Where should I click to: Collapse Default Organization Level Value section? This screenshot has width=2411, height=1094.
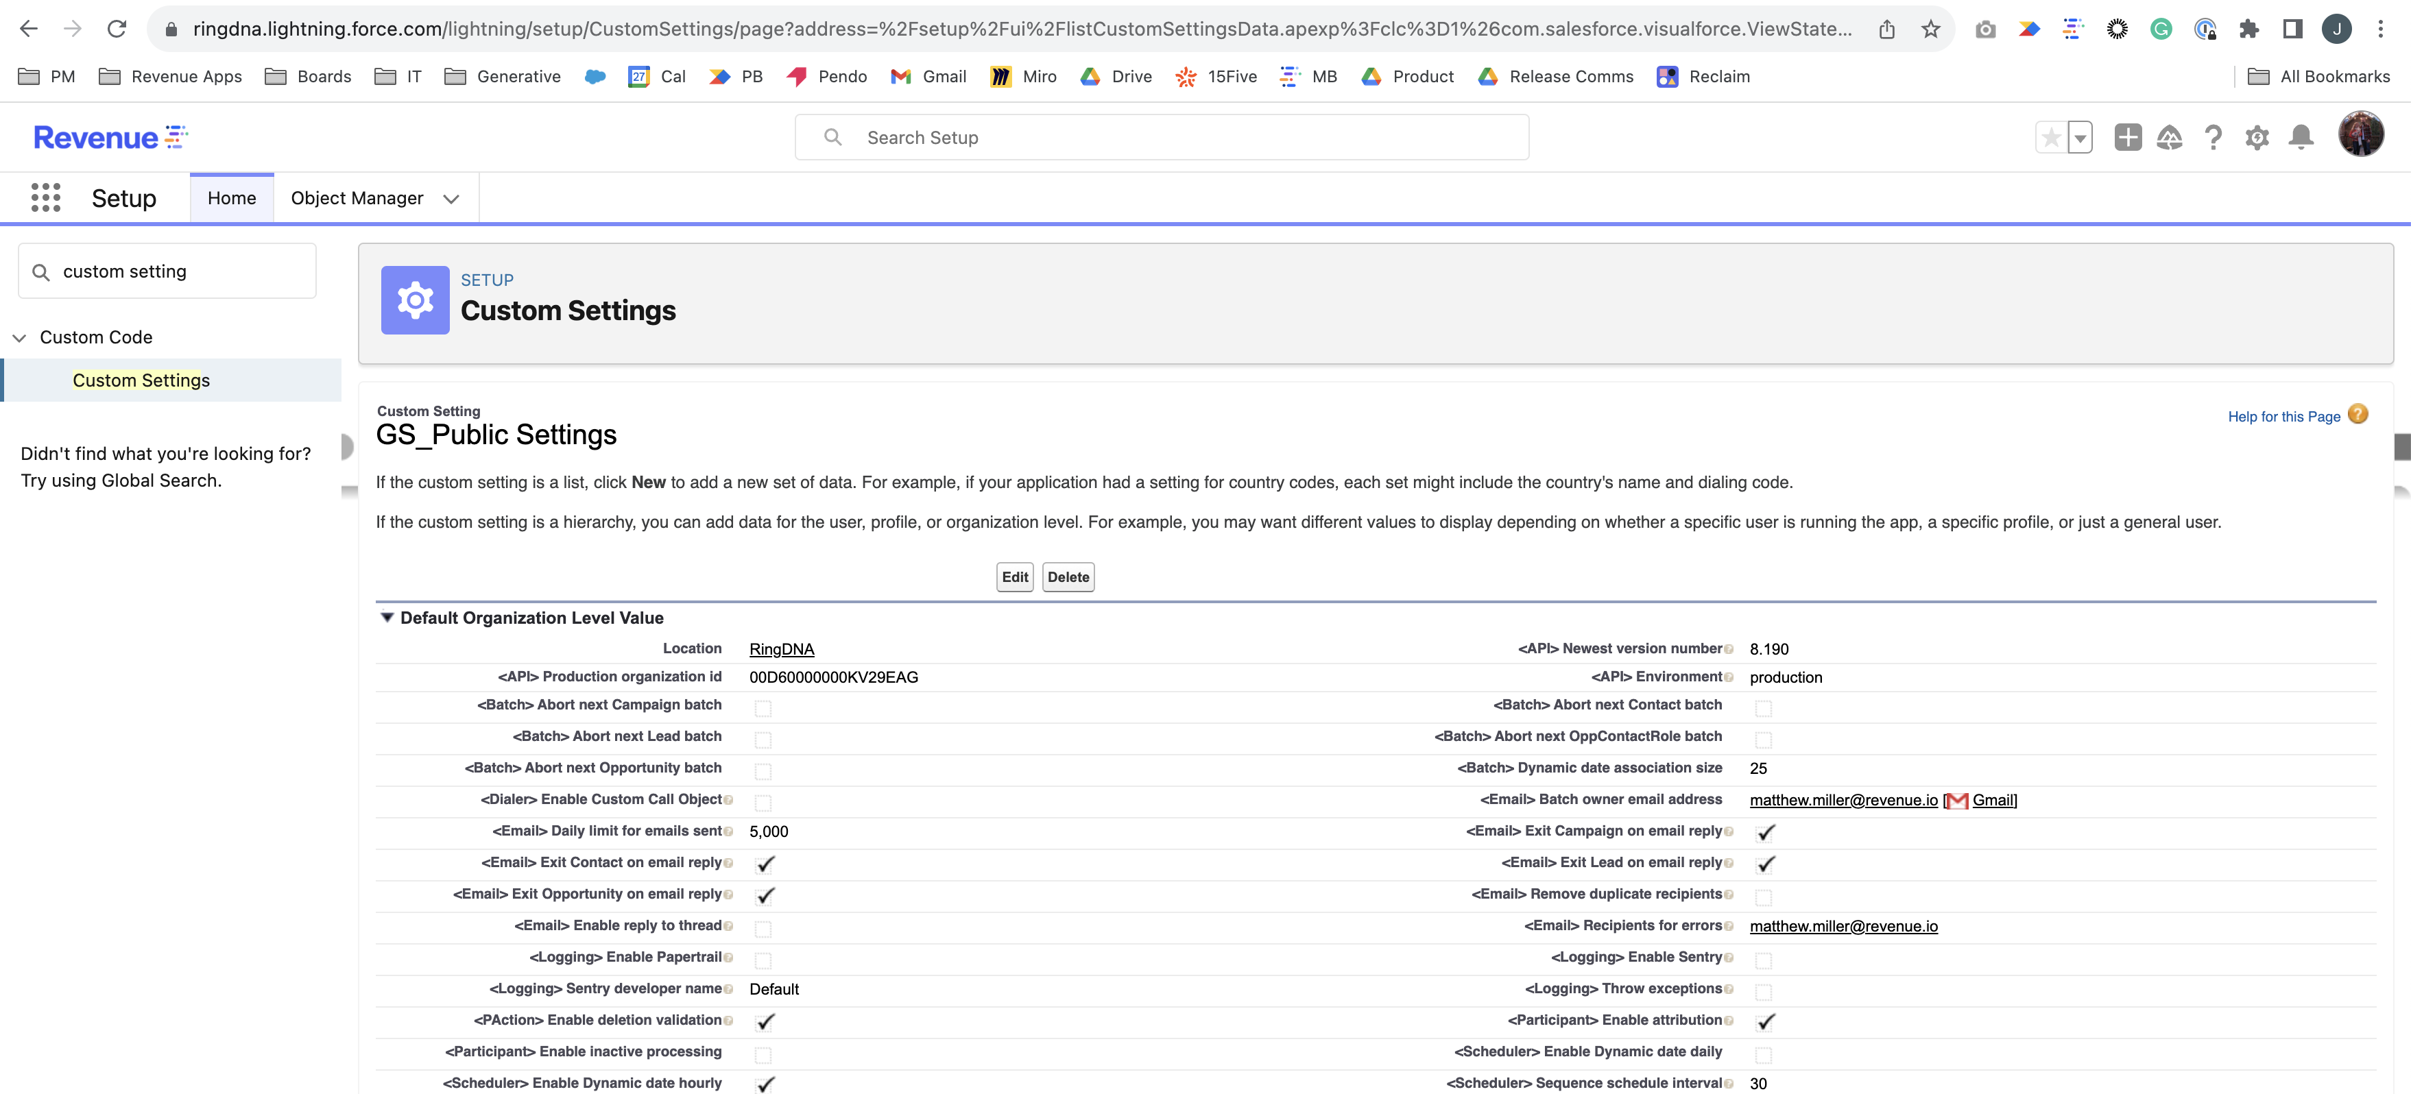[x=387, y=618]
